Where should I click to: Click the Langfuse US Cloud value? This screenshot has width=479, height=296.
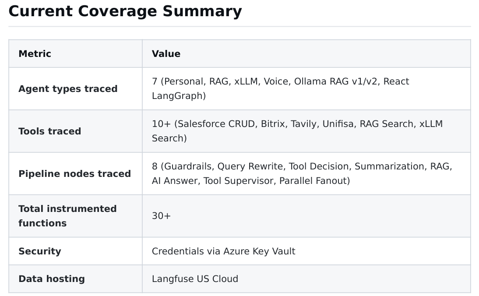click(x=195, y=279)
